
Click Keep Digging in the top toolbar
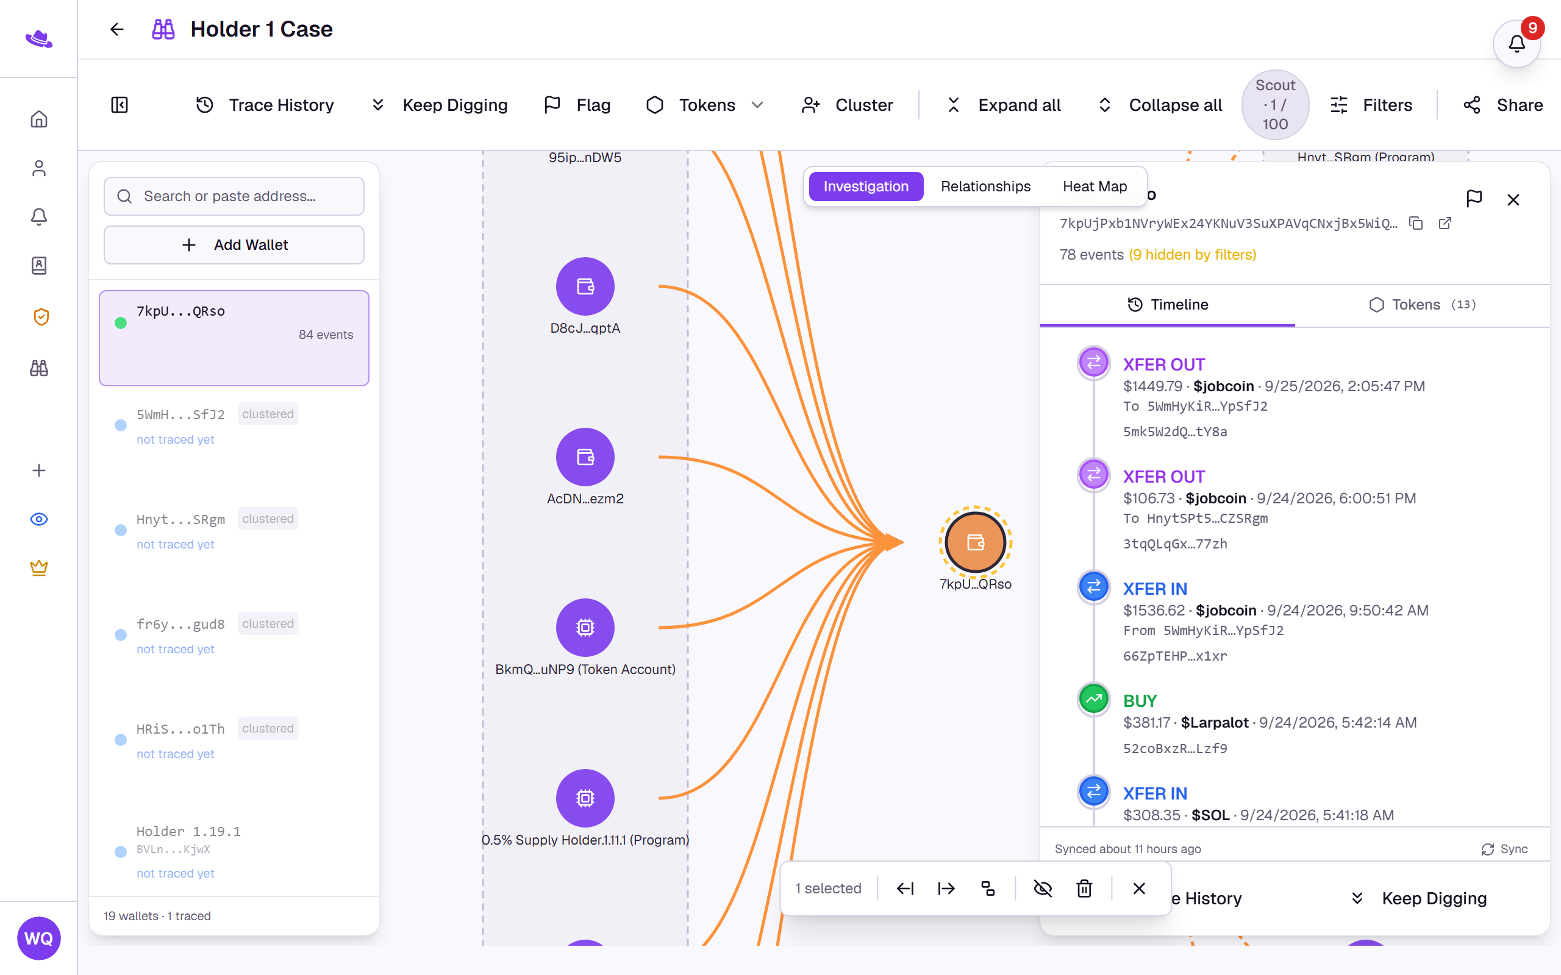click(440, 105)
